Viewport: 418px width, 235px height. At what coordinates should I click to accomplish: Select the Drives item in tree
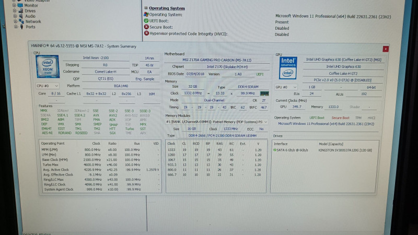(x=30, y=10)
